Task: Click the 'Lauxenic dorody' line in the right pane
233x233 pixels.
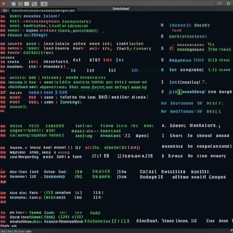Action: coord(190,25)
